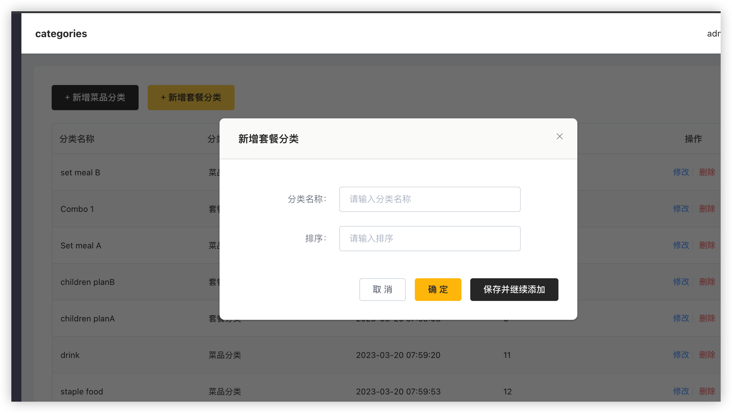Click 删除 for staple food
Screen dimensions: 732x413
[x=707, y=391]
